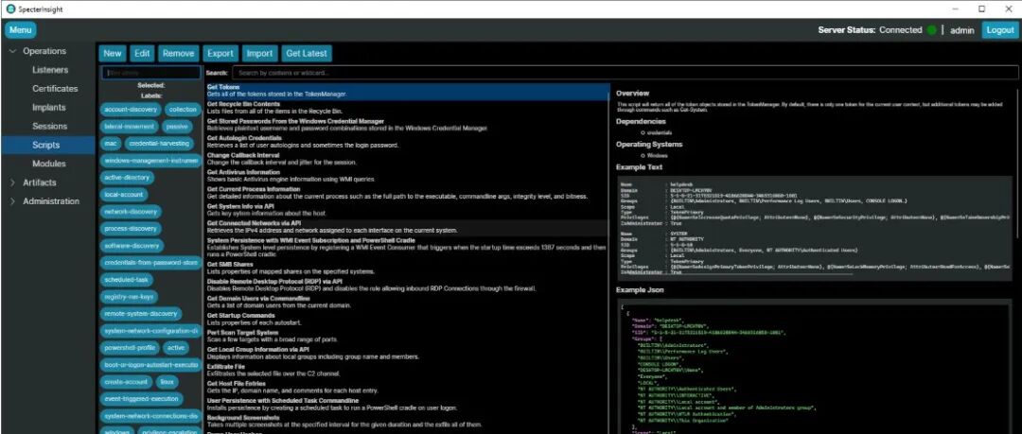Open the Sessions page
Image resolution: width=1022 pixels, height=434 pixels.
(49, 127)
